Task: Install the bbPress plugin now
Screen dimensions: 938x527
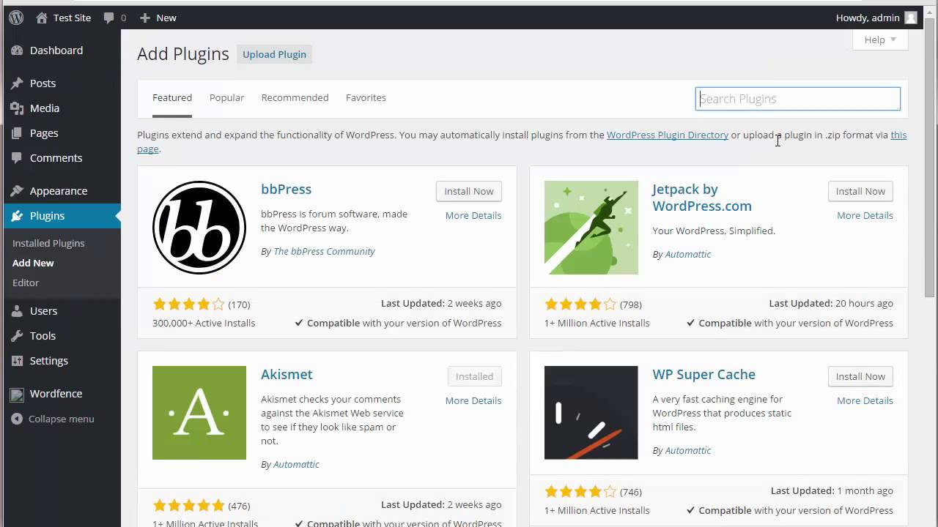Action: tap(468, 191)
